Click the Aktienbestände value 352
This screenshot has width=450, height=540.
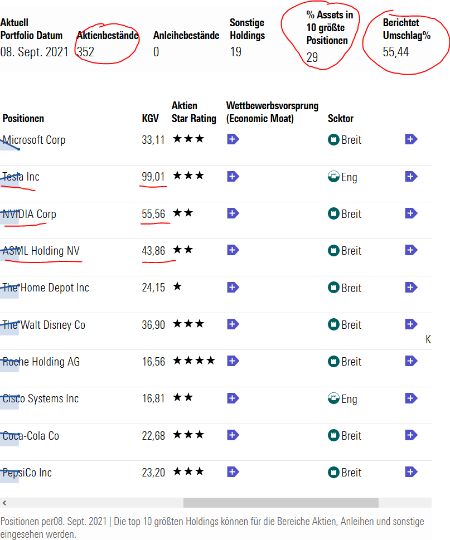(85, 52)
